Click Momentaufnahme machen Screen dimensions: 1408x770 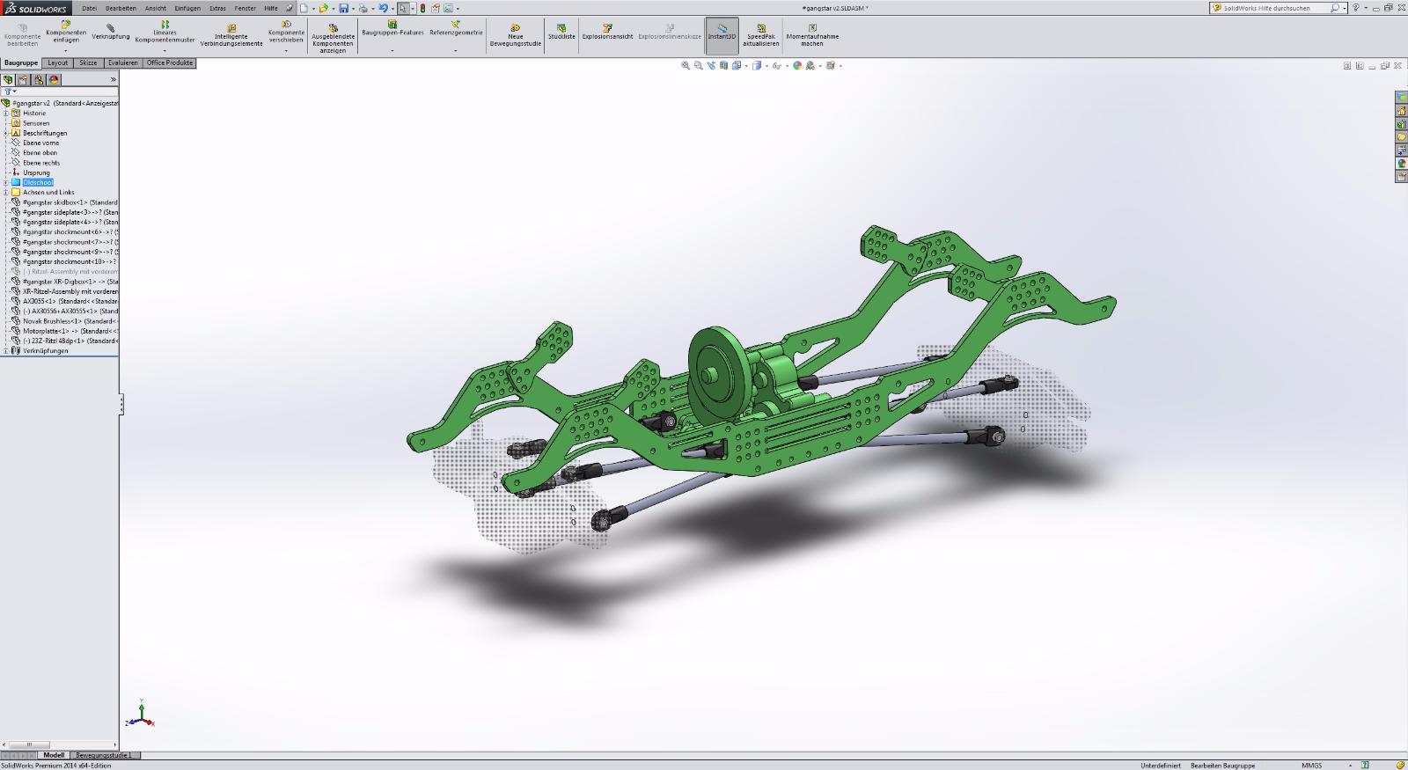[x=812, y=35]
